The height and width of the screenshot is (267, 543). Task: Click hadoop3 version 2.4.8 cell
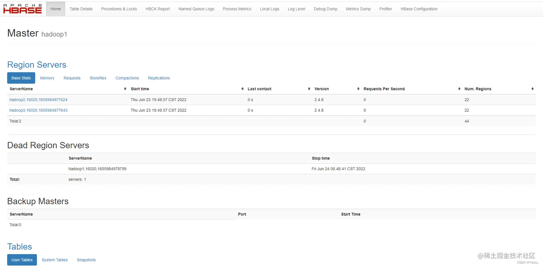(319, 110)
